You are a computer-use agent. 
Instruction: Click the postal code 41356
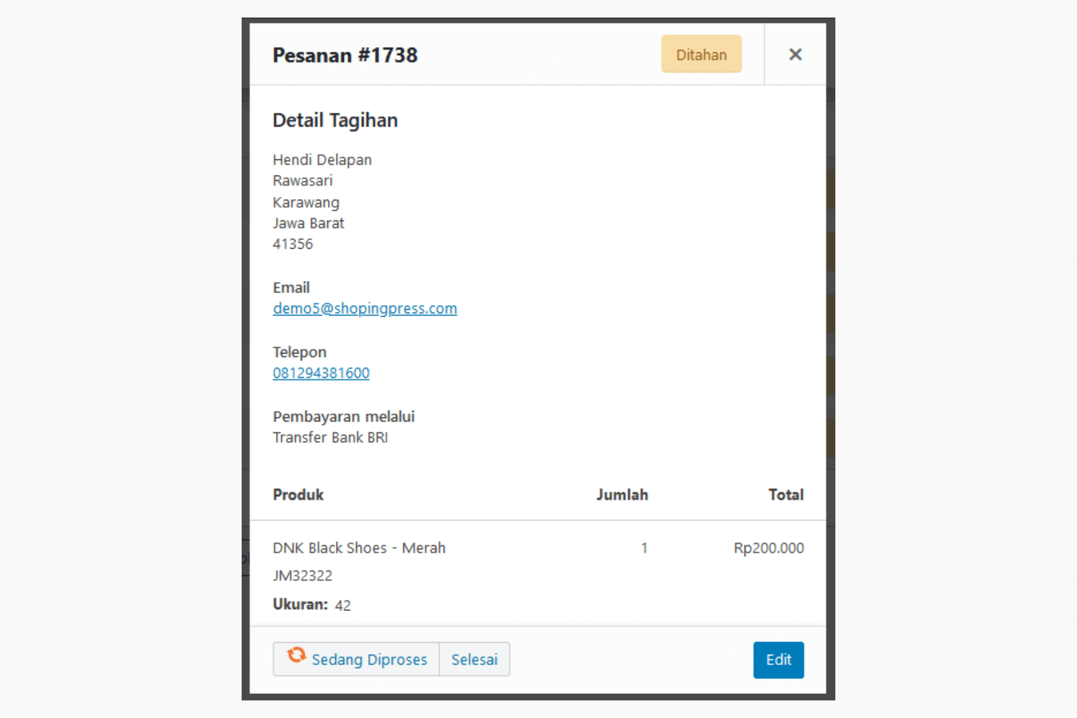pos(293,244)
